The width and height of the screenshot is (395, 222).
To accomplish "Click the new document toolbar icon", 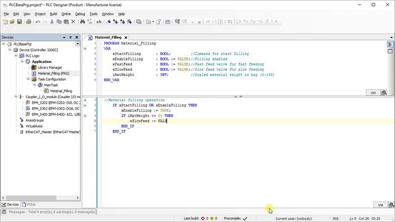I will (x=158, y=22).
